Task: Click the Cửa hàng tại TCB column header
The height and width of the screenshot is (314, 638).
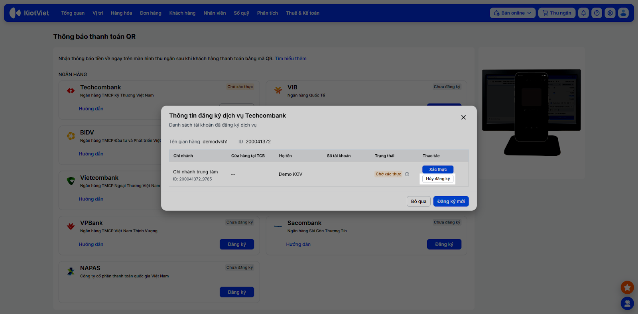Action: (x=248, y=156)
